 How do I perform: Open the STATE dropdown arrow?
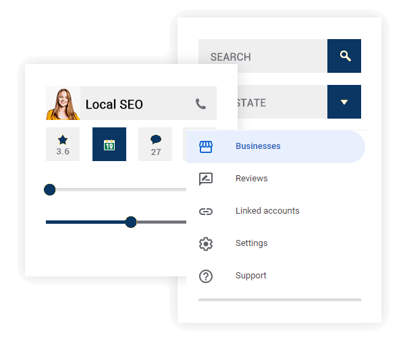pos(344,102)
